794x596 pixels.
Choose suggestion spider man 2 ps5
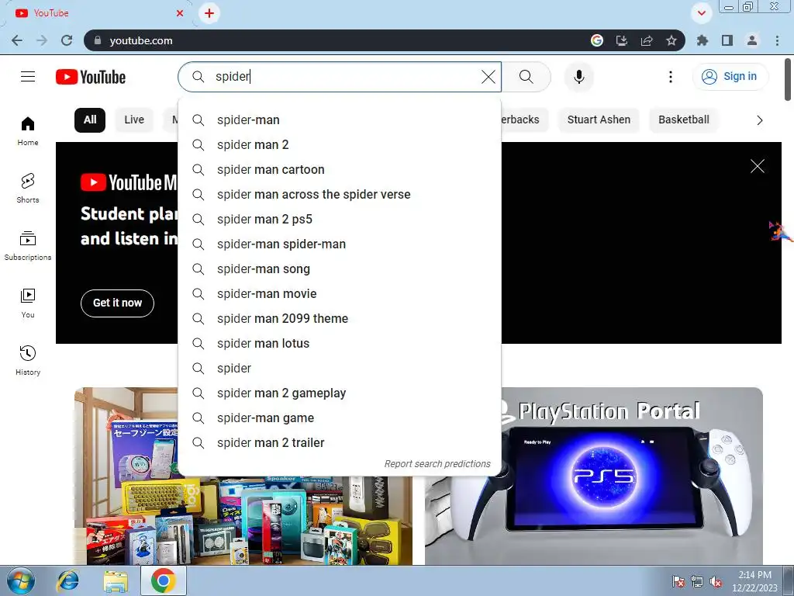(340, 220)
